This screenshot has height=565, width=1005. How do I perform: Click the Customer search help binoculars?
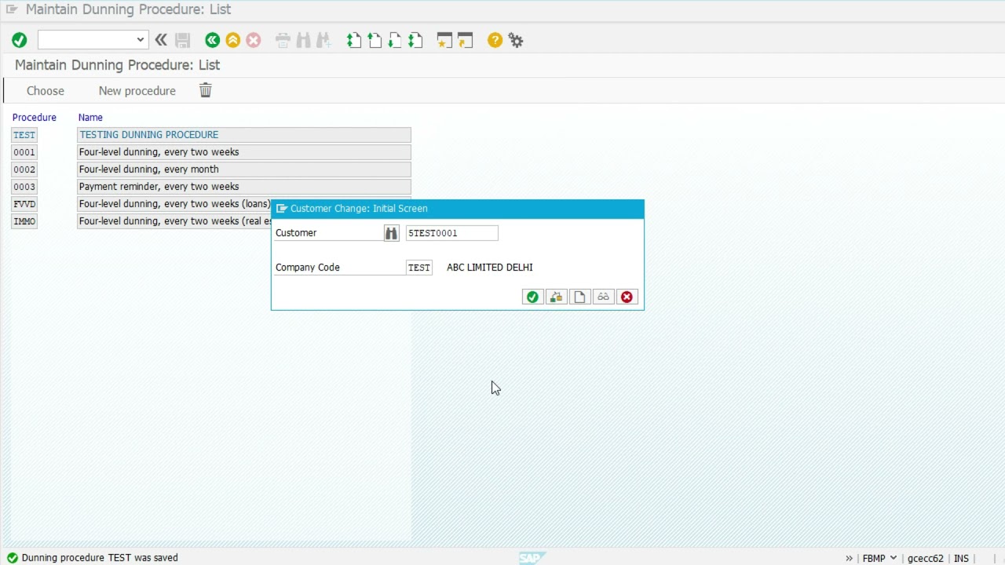(391, 233)
